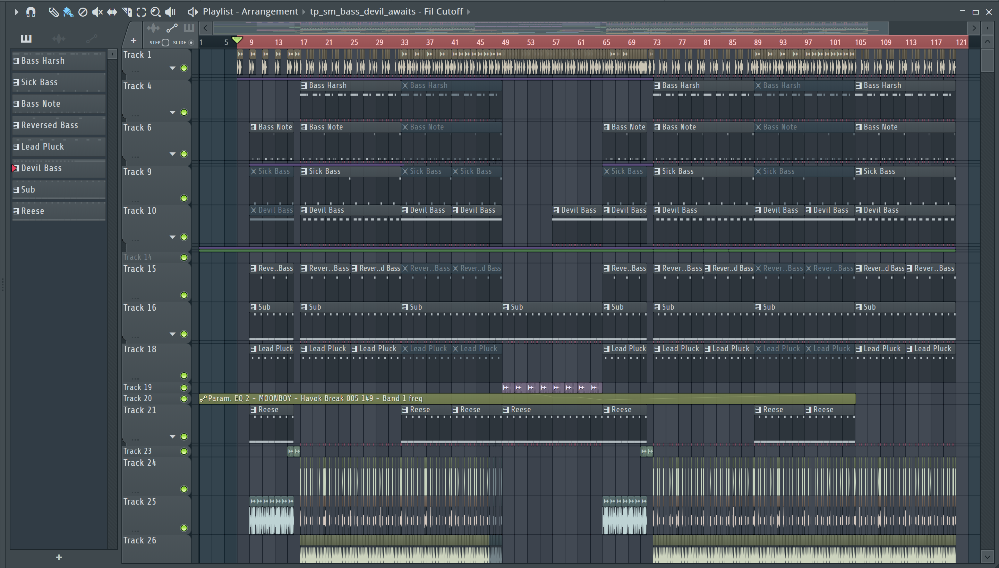Select Bass Harsh pattern in picker
This screenshot has height=568, width=999.
click(59, 61)
